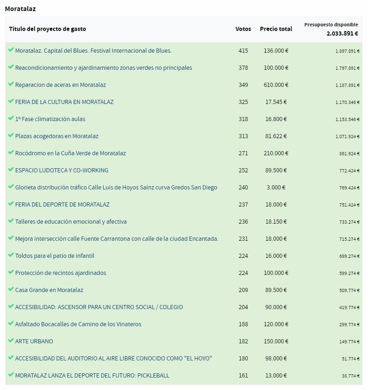Select ESPACIO LUDOTECA Y CO-WORKING project link

pos(62,171)
